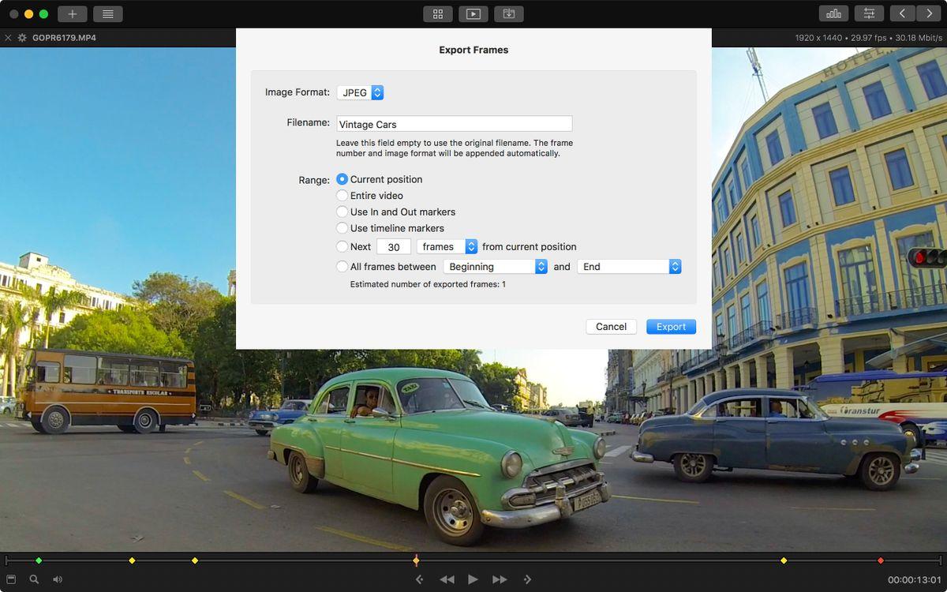The height and width of the screenshot is (592, 947).
Task: Open the gear settings next to filename
Action: click(x=22, y=38)
